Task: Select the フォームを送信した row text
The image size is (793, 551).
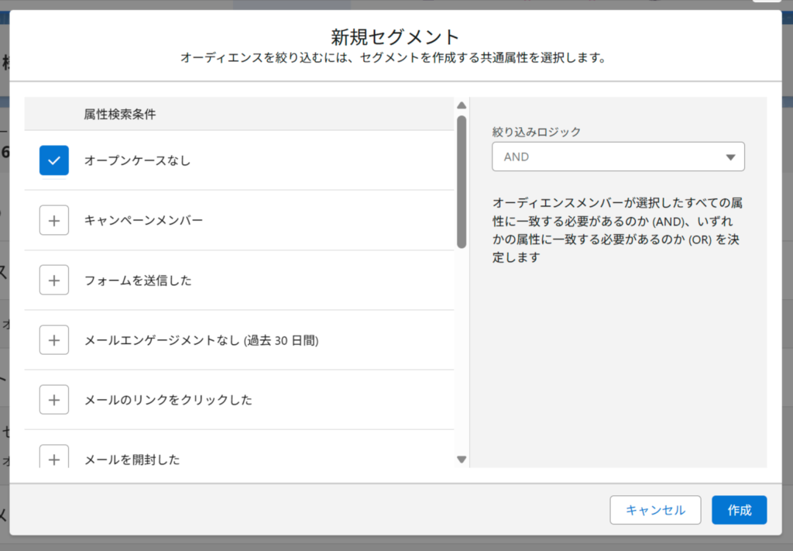Action: (x=138, y=281)
